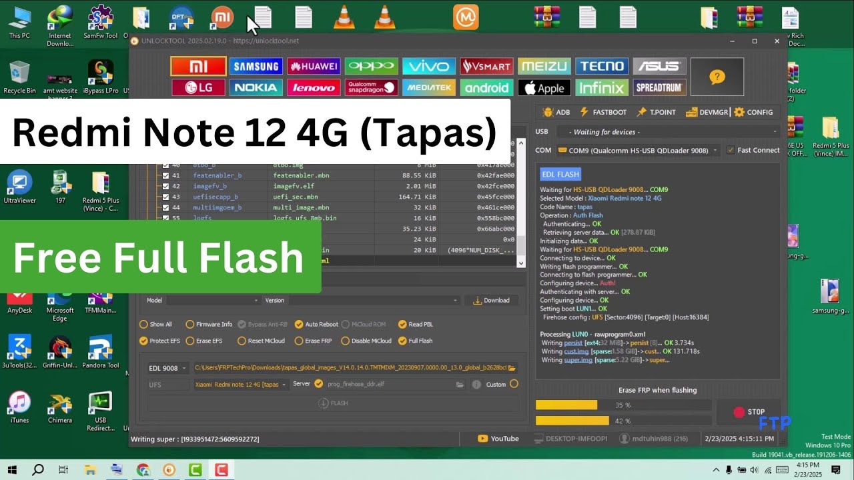Click the Download firmware button
854x480 pixels.
point(492,301)
